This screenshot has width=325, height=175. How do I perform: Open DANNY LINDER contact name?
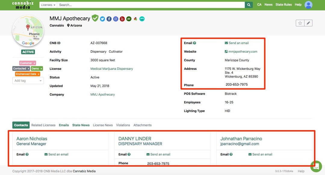[135, 139]
